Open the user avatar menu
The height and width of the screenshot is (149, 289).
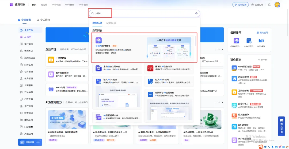point(277,5)
